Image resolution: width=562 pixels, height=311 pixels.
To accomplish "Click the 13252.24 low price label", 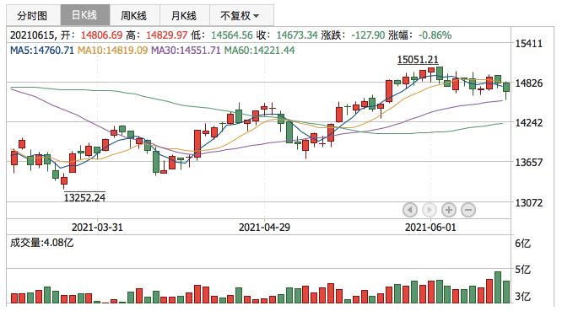I will 84,197.
